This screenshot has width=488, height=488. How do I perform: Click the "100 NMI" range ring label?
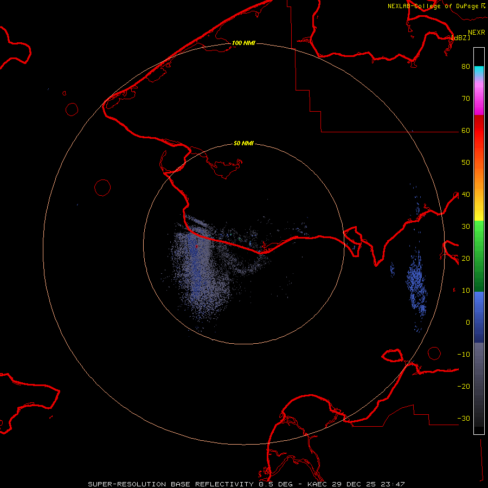coord(243,43)
